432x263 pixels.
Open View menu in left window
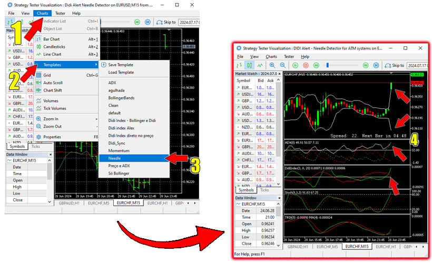coord(25,13)
